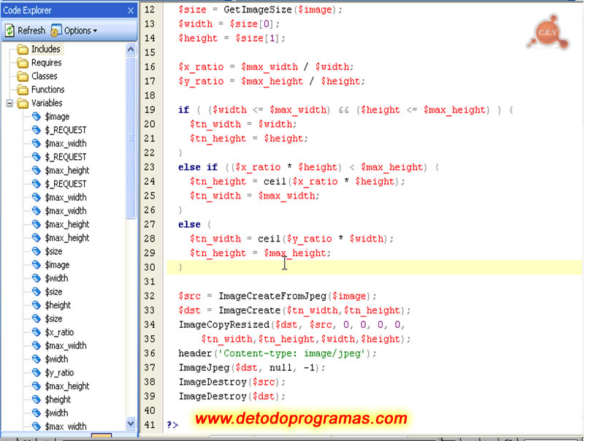
Task: Click the C.E.Y logo graphic
Action: pyautogui.click(x=548, y=31)
